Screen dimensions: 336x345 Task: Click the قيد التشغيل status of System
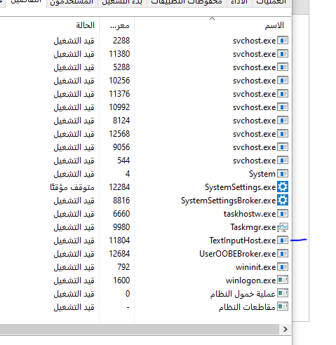74,174
